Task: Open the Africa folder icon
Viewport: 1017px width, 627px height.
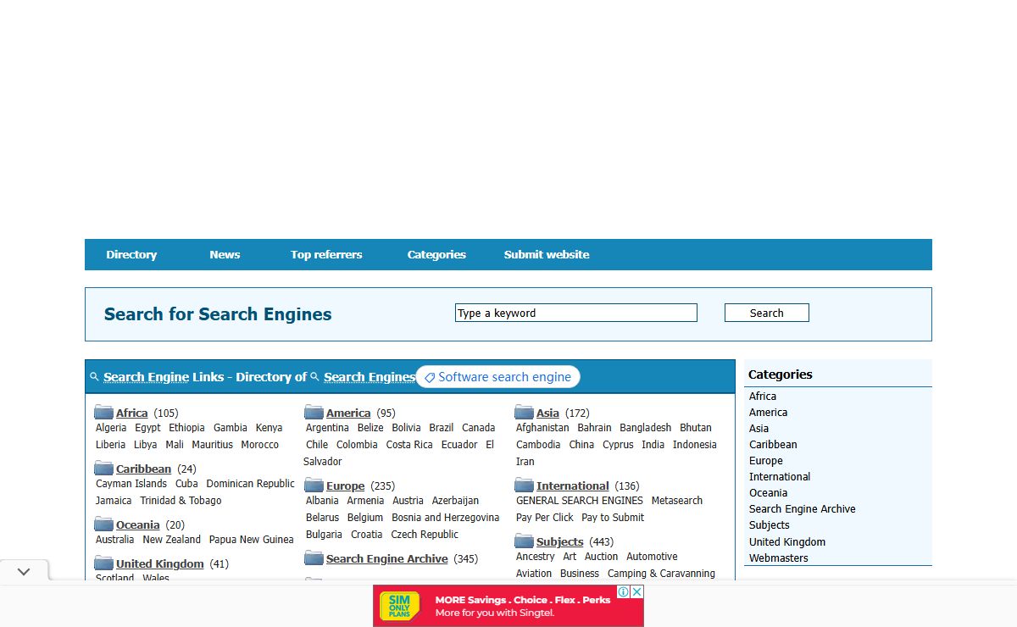Action: 103,413
